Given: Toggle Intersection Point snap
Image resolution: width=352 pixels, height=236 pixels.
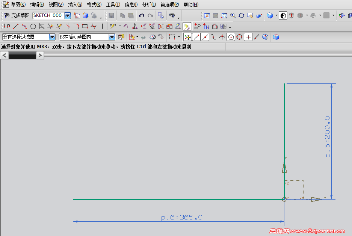Looking at the screenshot, I should click(x=222, y=37).
